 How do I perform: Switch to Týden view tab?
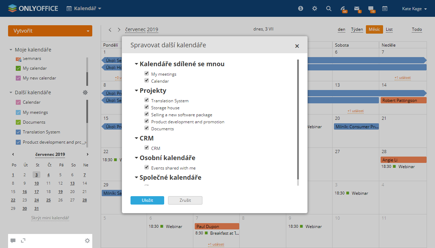357,29
